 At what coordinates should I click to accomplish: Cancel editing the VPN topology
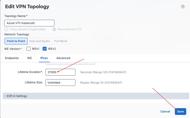click(x=165, y=112)
